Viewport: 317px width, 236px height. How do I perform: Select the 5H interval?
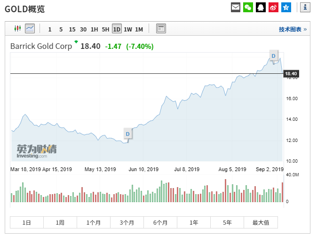pos(105,30)
